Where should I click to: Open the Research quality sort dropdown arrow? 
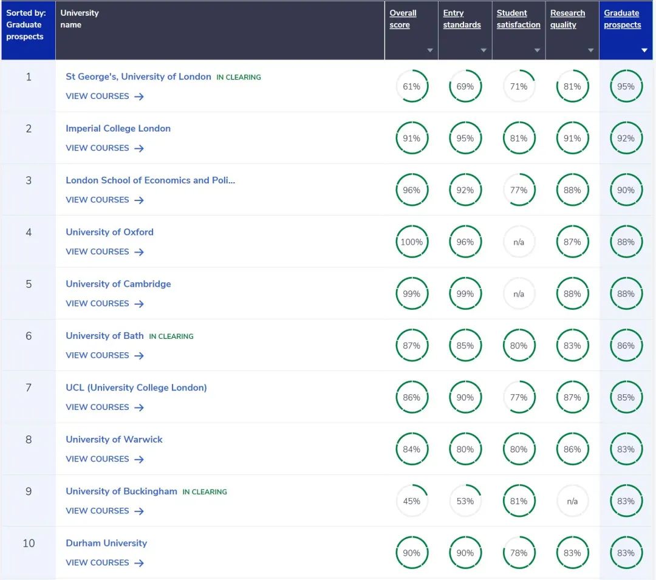pyautogui.click(x=591, y=50)
